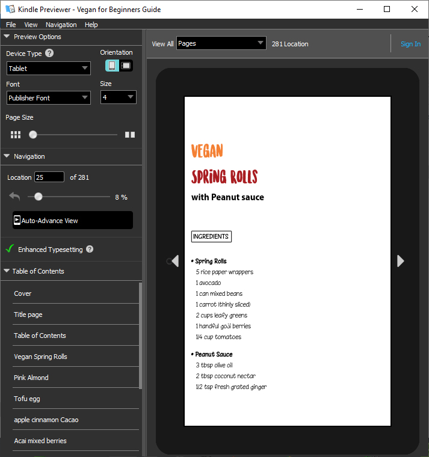
Task: Click the Enhanced Typesetting help icon
Action: 90,249
